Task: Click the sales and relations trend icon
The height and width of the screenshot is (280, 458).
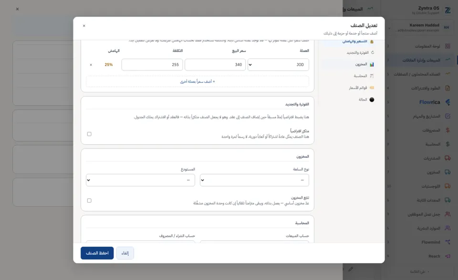Action: (x=448, y=60)
